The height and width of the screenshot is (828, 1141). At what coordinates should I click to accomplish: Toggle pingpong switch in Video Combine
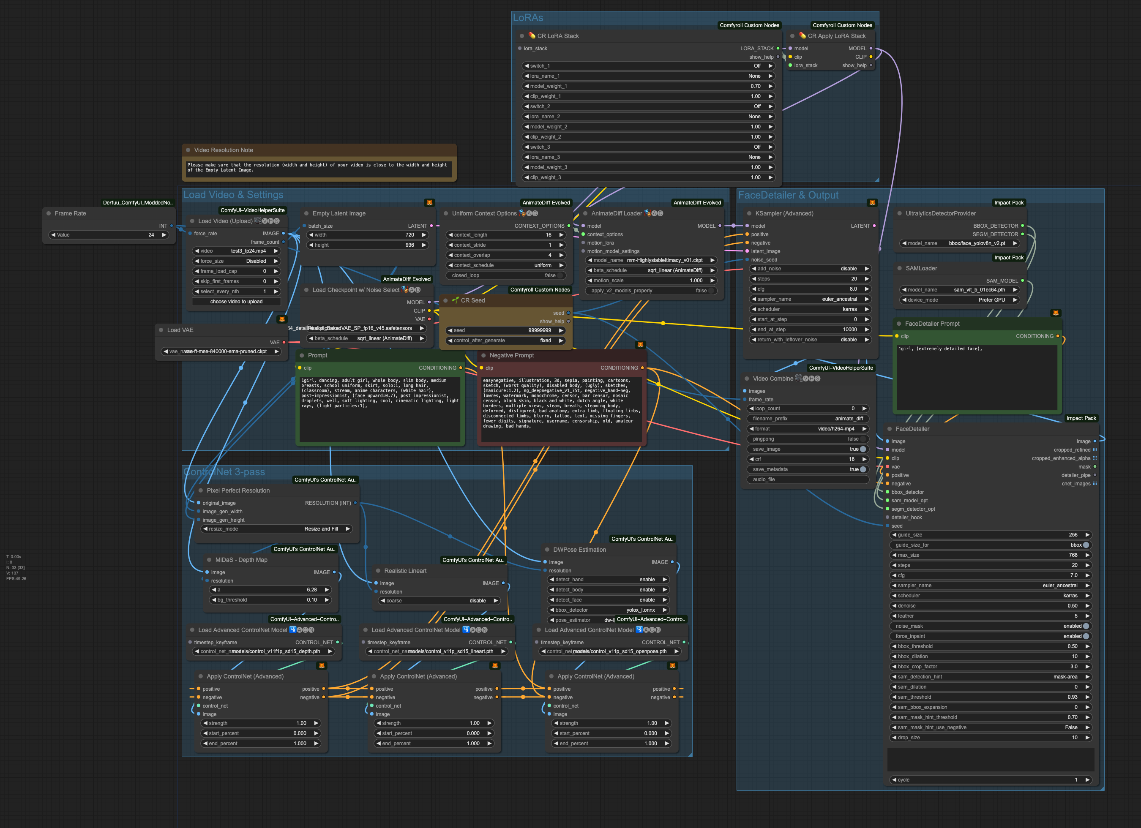(x=863, y=439)
